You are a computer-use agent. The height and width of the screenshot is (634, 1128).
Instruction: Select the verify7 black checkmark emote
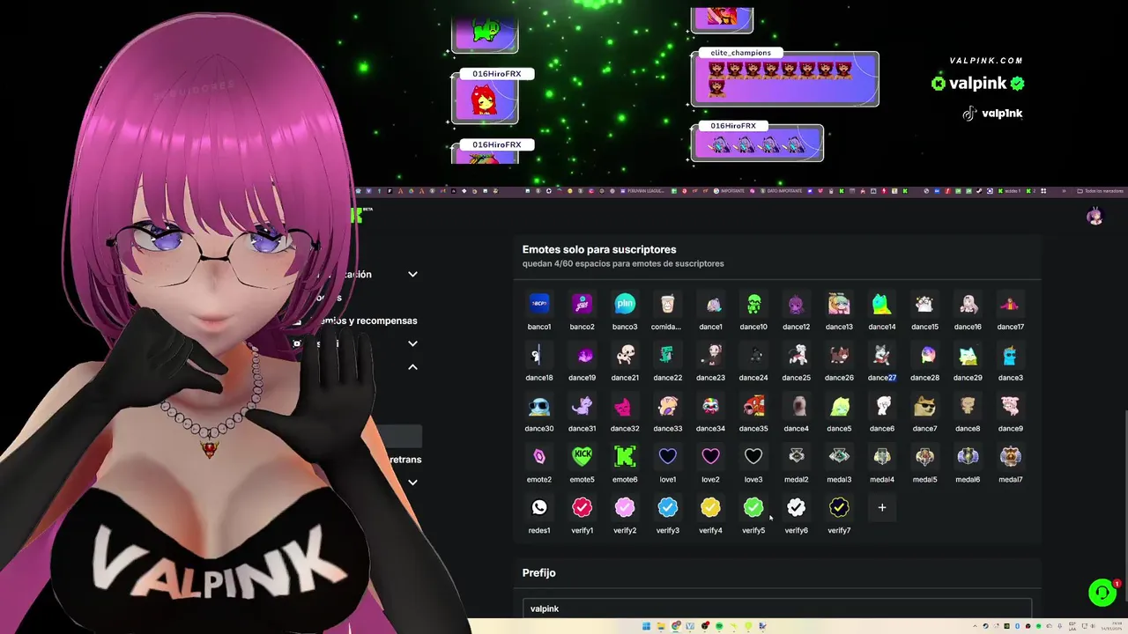839,508
